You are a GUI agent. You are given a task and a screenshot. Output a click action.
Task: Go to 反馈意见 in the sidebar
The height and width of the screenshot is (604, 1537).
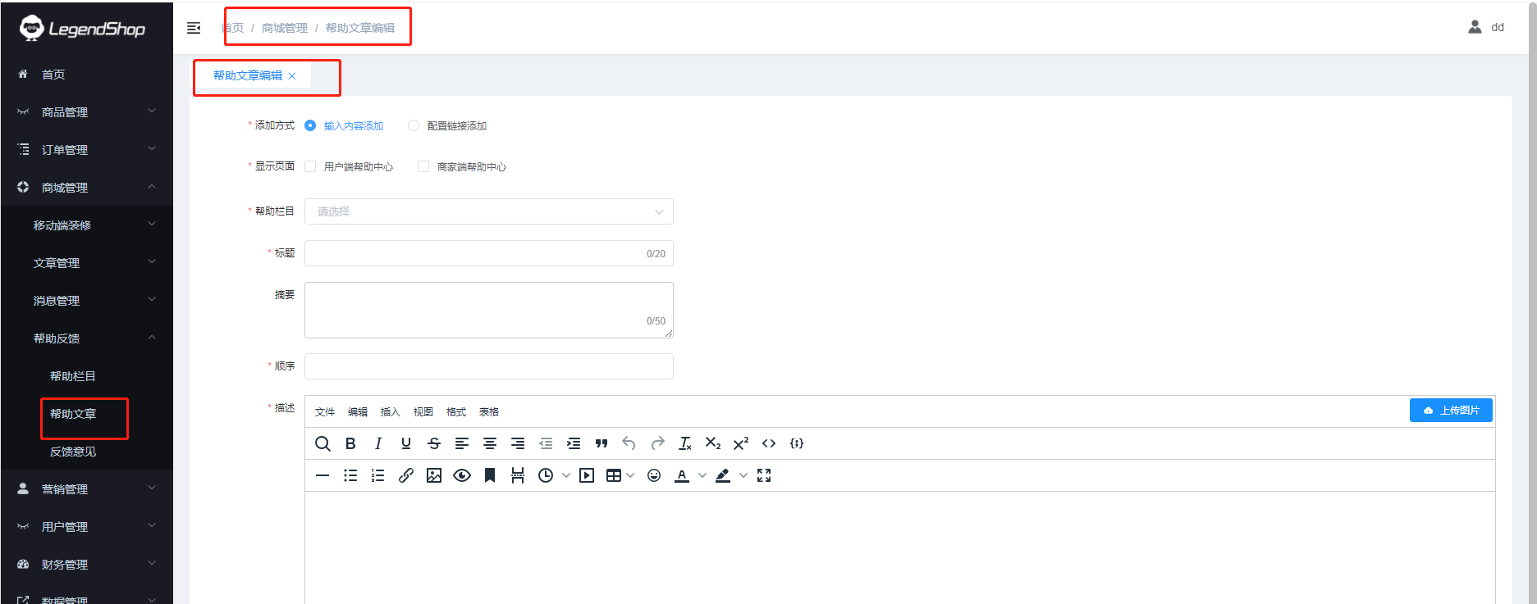(x=73, y=452)
